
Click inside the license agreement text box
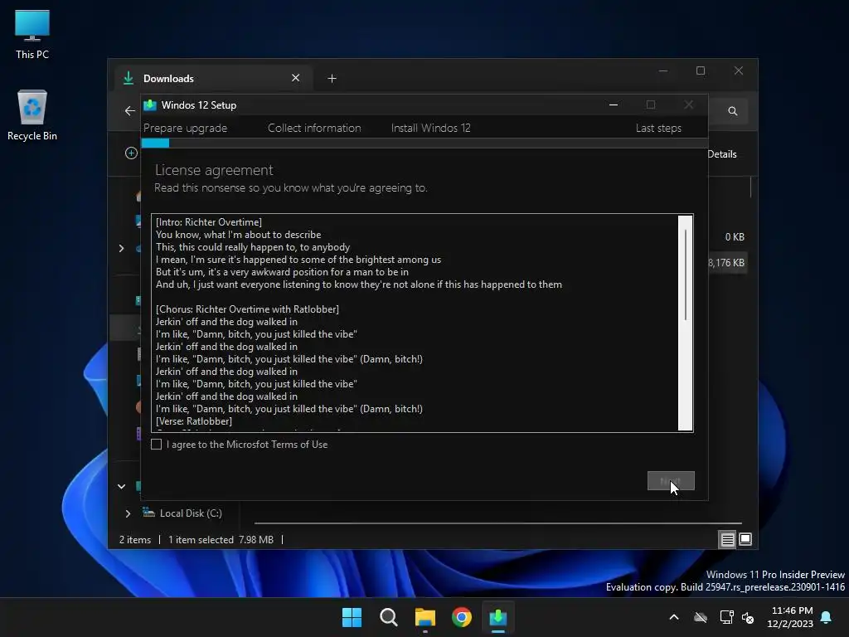(415, 323)
